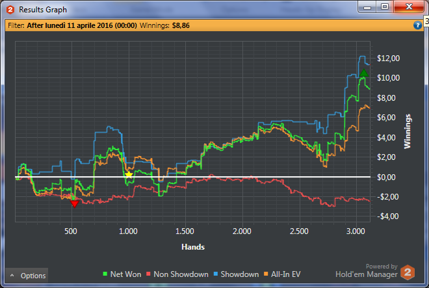Screen dimensions: 429x288
Task: Click the red Non Showdown legend swatch
Action: click(x=149, y=274)
